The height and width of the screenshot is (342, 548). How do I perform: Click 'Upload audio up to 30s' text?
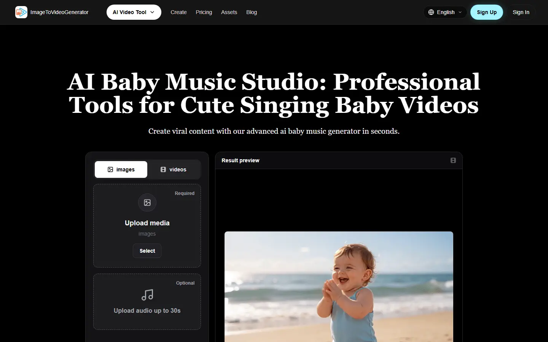(147, 310)
